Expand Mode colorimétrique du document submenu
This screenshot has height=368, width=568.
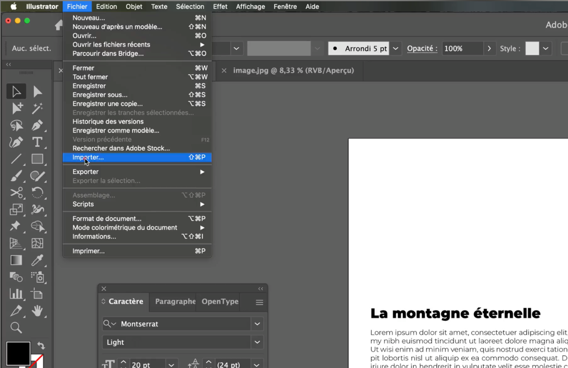[137, 228]
